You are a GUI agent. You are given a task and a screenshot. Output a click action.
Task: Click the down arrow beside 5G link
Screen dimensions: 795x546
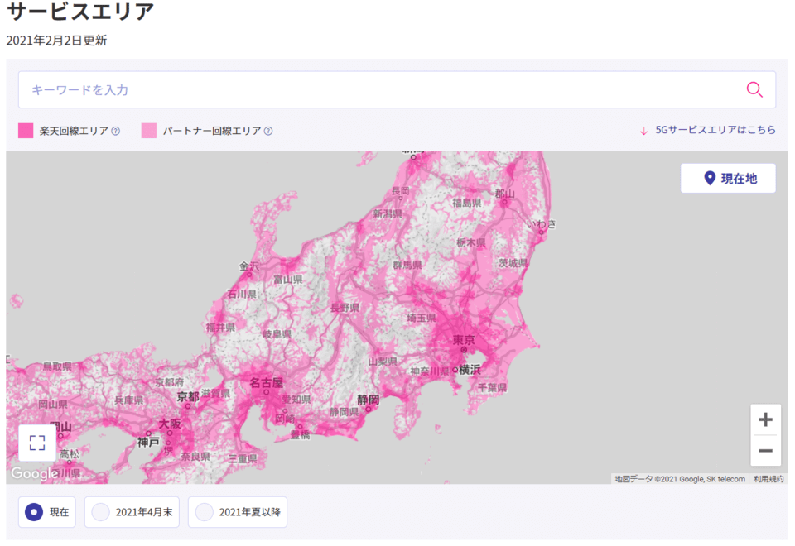click(644, 131)
